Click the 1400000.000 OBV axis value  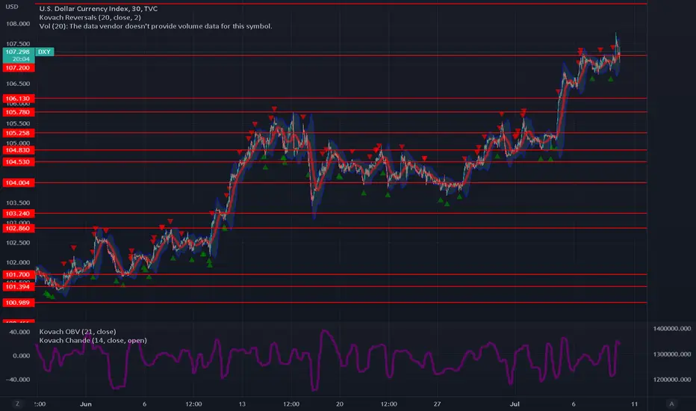[x=672, y=328]
